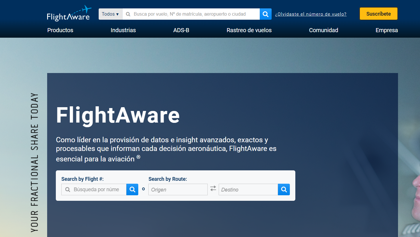This screenshot has height=237, width=420.
Task: Click the Search by Flight # input field
Action: tap(94, 189)
